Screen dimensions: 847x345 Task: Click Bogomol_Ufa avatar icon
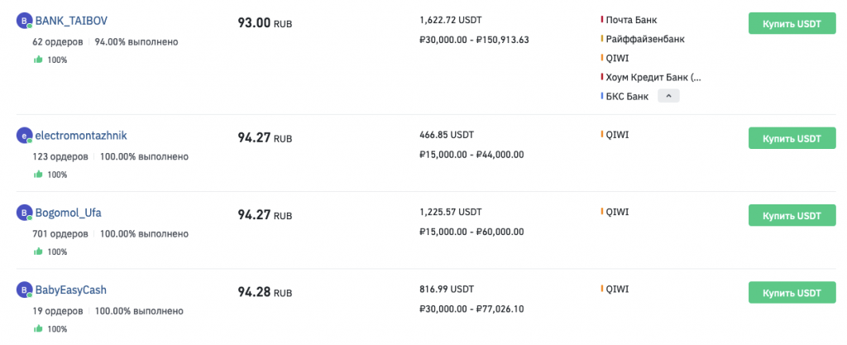click(24, 214)
